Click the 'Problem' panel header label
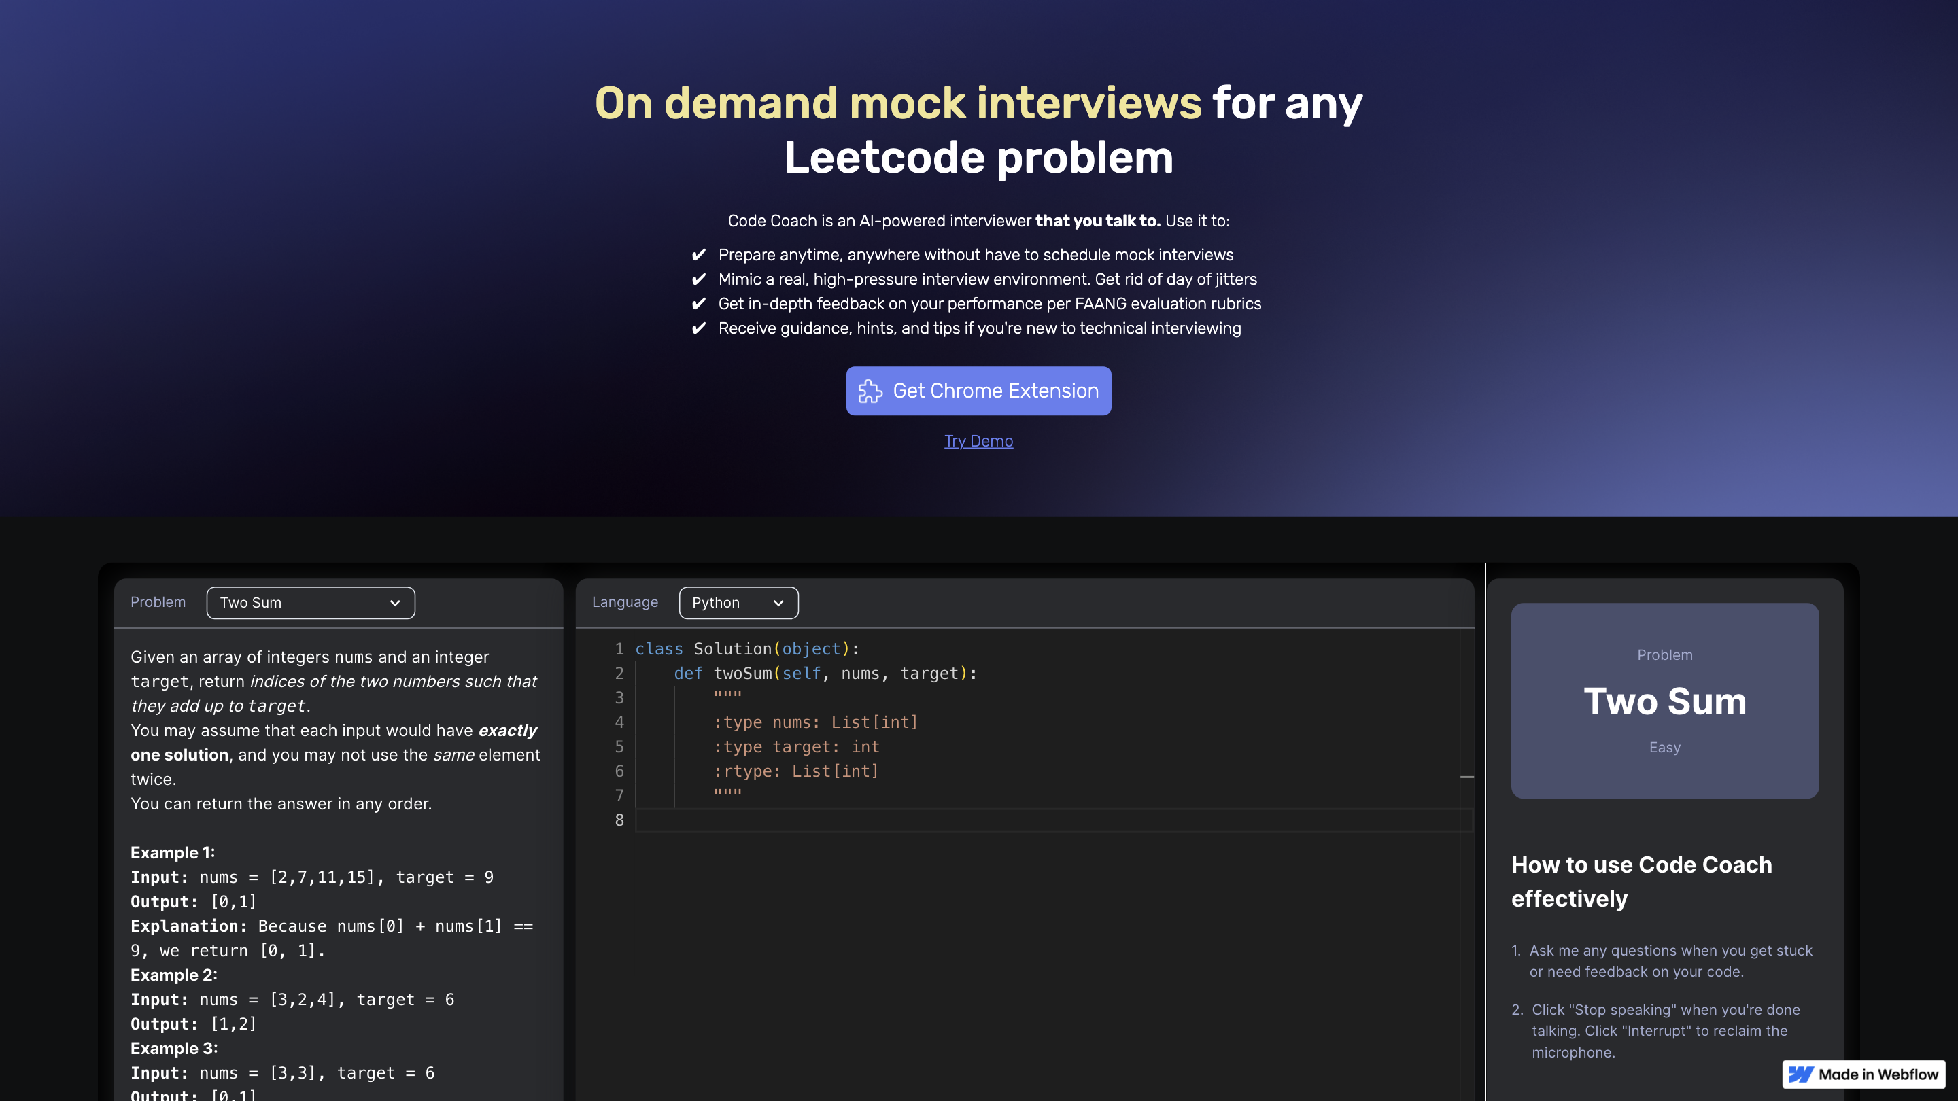Screen dimensions: 1958x1101 [157, 601]
